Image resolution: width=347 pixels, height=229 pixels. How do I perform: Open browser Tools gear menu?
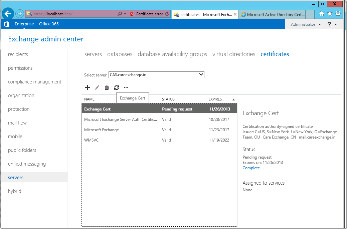pos(338,14)
